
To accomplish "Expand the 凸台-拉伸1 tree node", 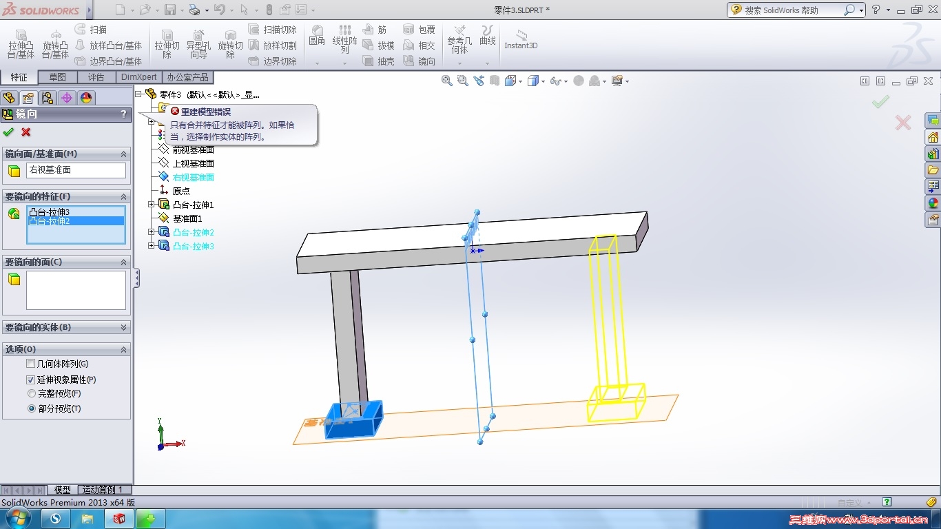I will (x=152, y=205).
